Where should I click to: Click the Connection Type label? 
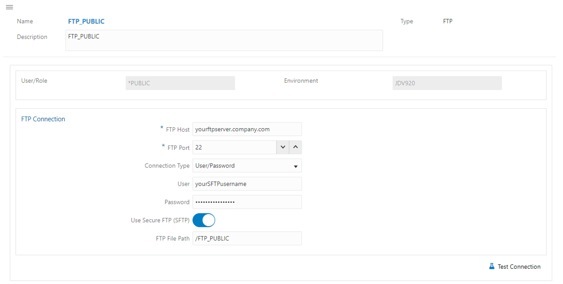click(x=167, y=166)
